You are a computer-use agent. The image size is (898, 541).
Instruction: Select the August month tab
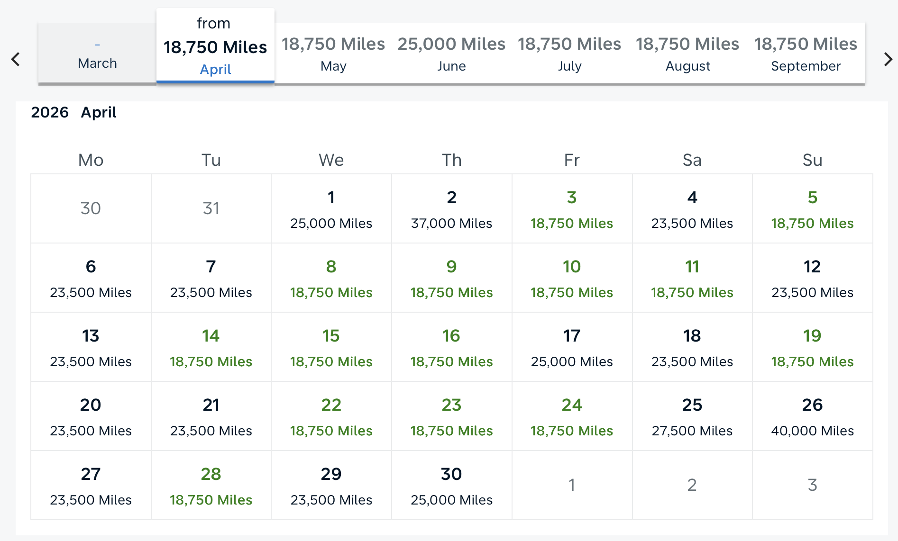687,54
